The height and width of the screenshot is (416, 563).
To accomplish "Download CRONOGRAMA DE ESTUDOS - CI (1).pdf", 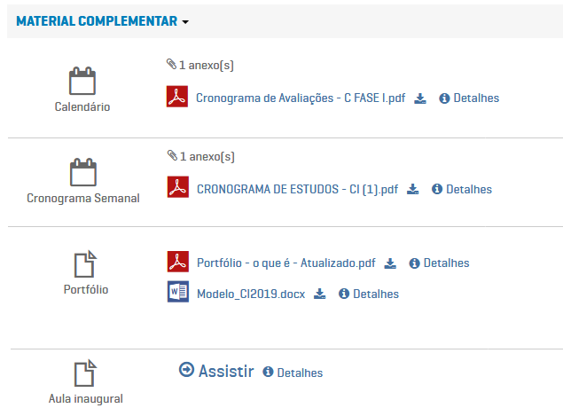I will pos(413,189).
